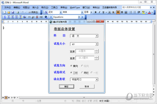Expand the font size dropdown 五号
This screenshot has width=157, height=104.
(x=91, y=12)
